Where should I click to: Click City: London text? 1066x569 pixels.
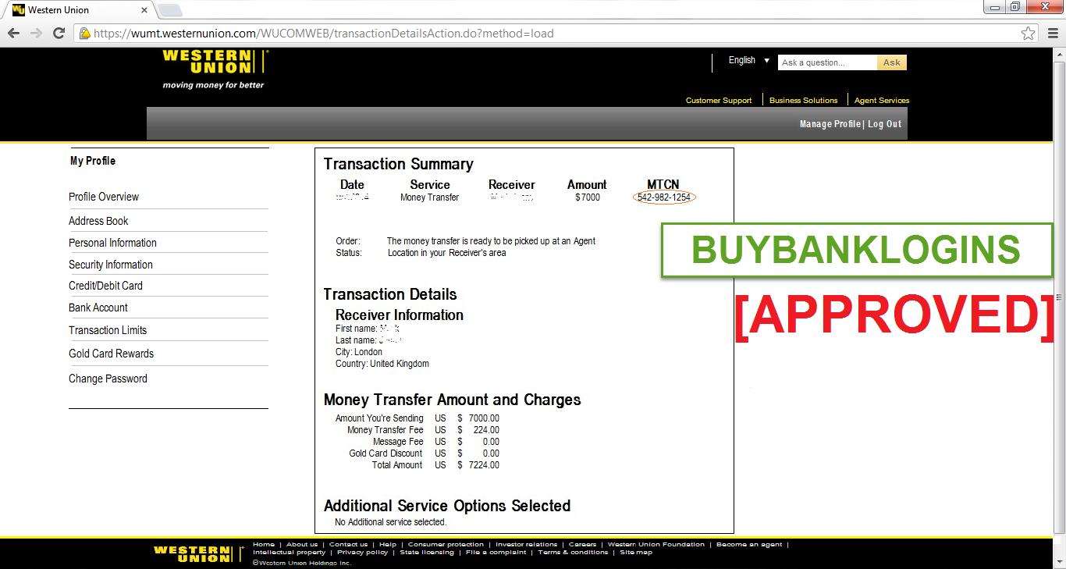coord(359,352)
